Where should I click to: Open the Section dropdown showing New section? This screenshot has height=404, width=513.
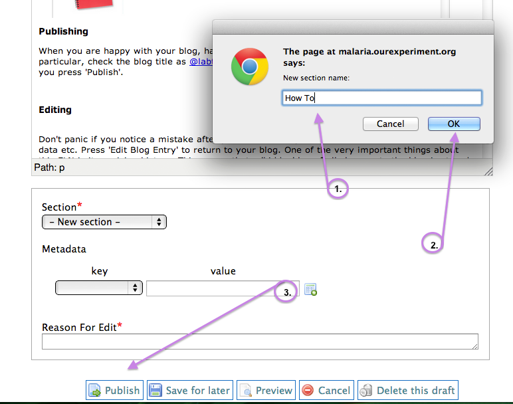click(x=104, y=222)
